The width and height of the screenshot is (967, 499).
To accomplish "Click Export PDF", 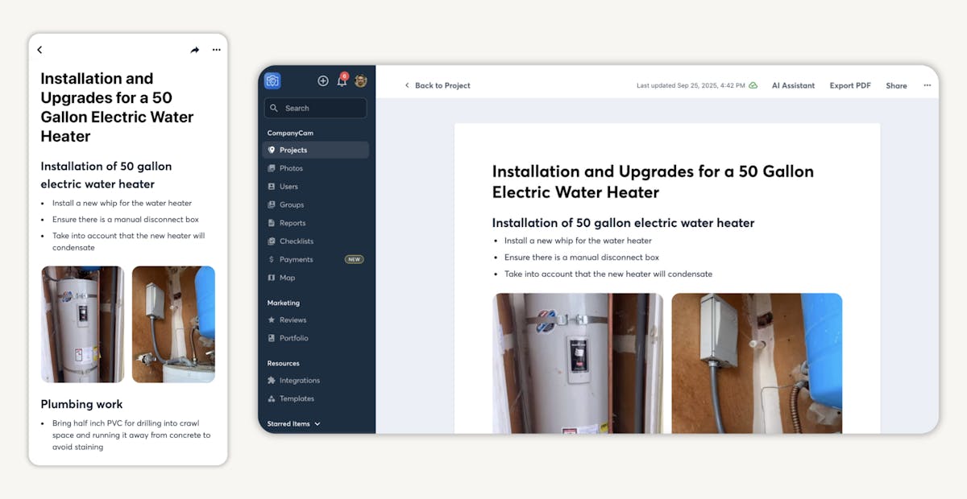I will 850,85.
